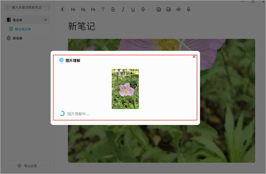This screenshot has width=266, height=174.
Task: Toggle bold formatting
Action: tap(113, 10)
